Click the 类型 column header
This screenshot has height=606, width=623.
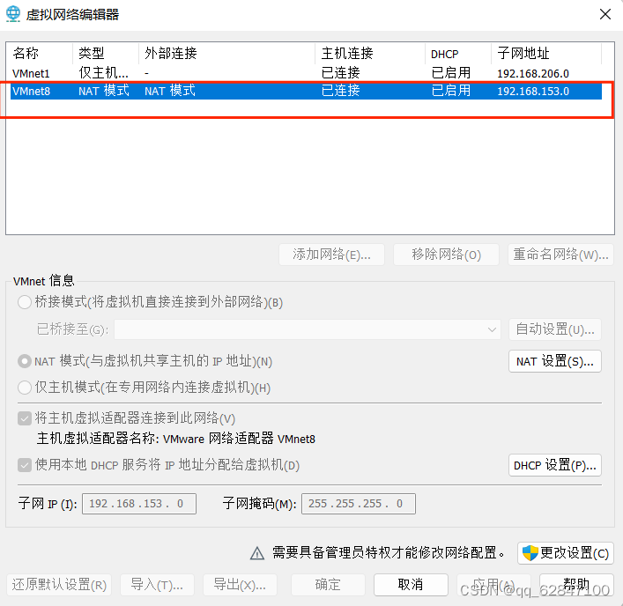106,53
